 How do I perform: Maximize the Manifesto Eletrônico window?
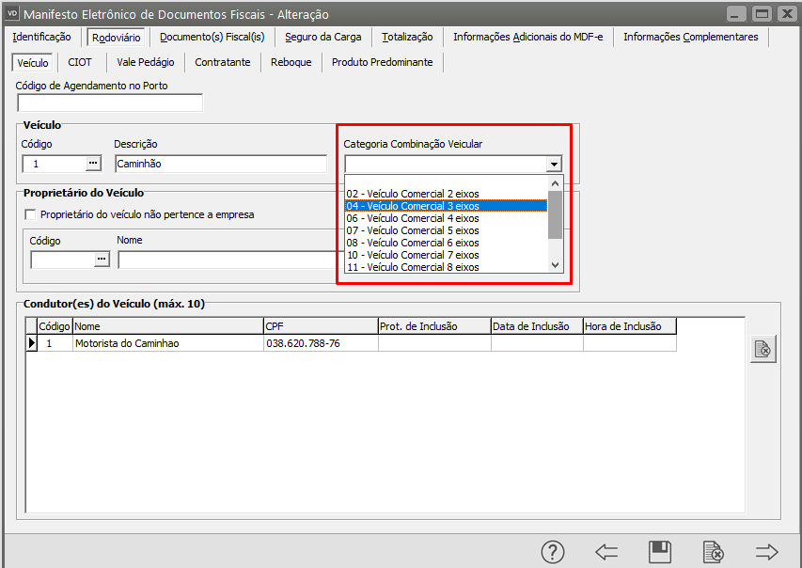pos(762,14)
